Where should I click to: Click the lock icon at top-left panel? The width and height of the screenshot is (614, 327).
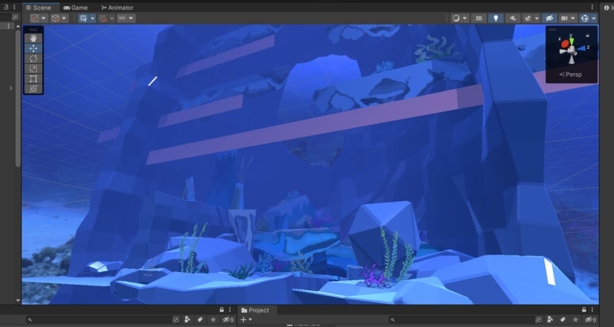pos(6,7)
